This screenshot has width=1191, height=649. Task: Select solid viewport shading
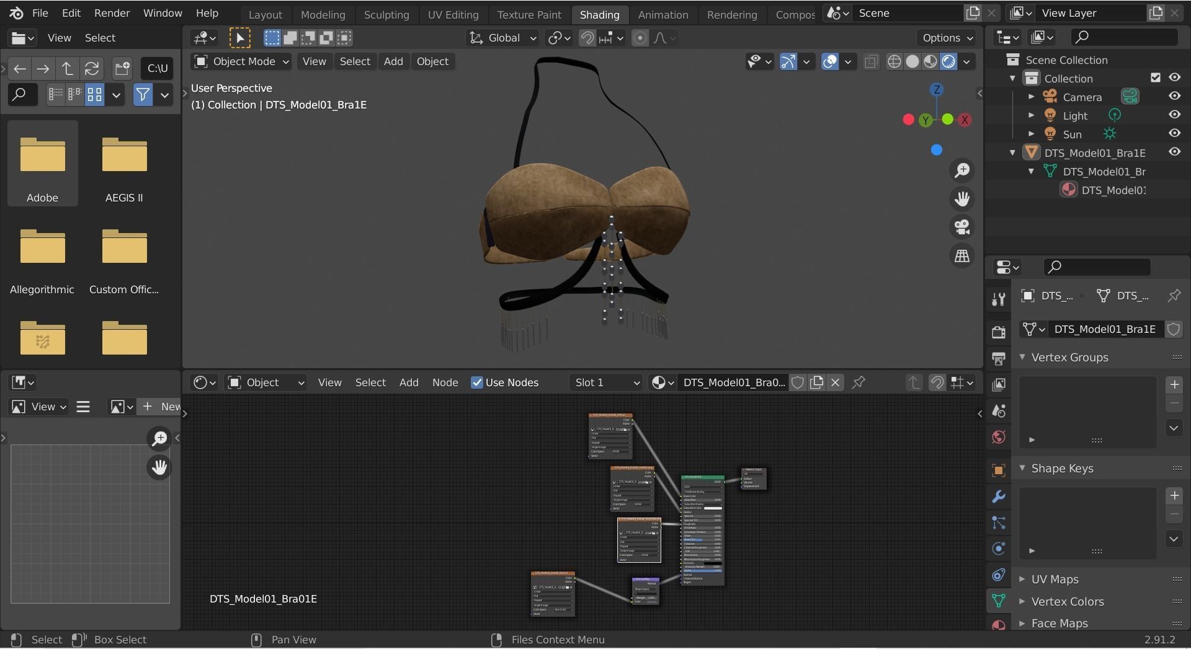912,61
